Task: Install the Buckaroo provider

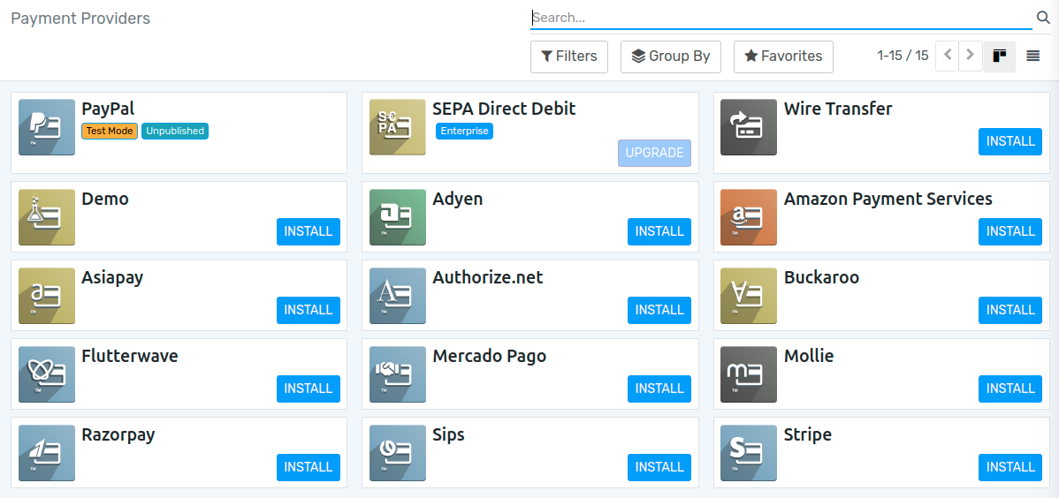Action: click(1010, 311)
